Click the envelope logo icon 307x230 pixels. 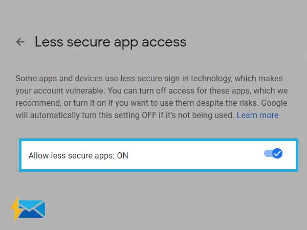32,209
